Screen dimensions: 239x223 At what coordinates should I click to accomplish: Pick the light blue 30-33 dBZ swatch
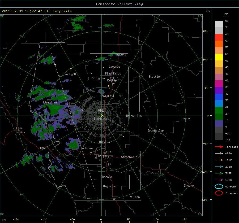219,103
